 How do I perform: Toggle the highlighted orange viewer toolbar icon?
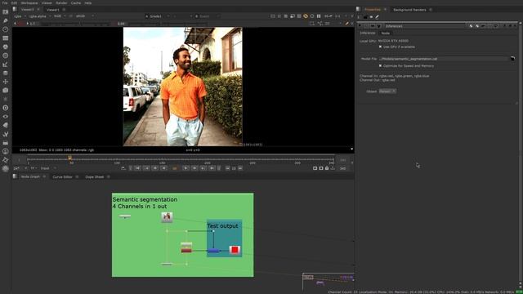[306, 16]
